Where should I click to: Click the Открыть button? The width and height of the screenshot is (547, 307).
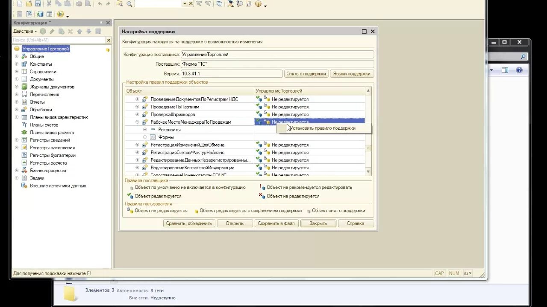pos(235,223)
